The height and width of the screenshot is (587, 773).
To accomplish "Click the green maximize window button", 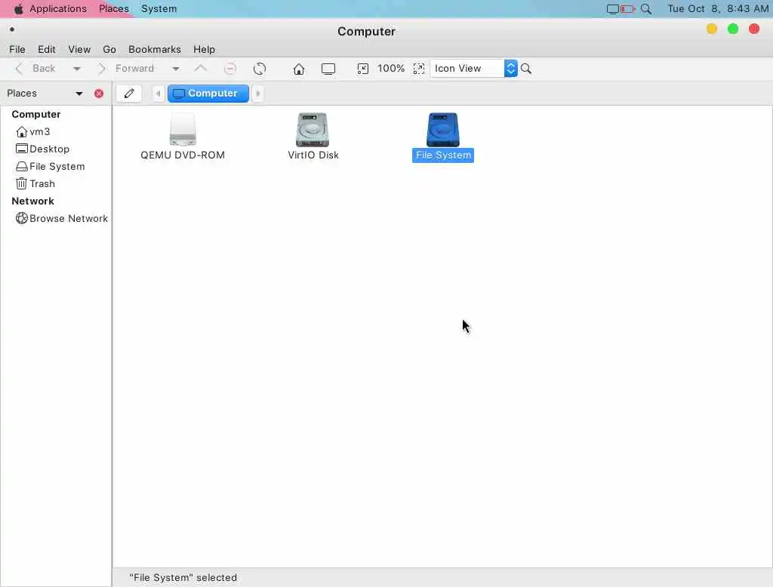I will (733, 29).
